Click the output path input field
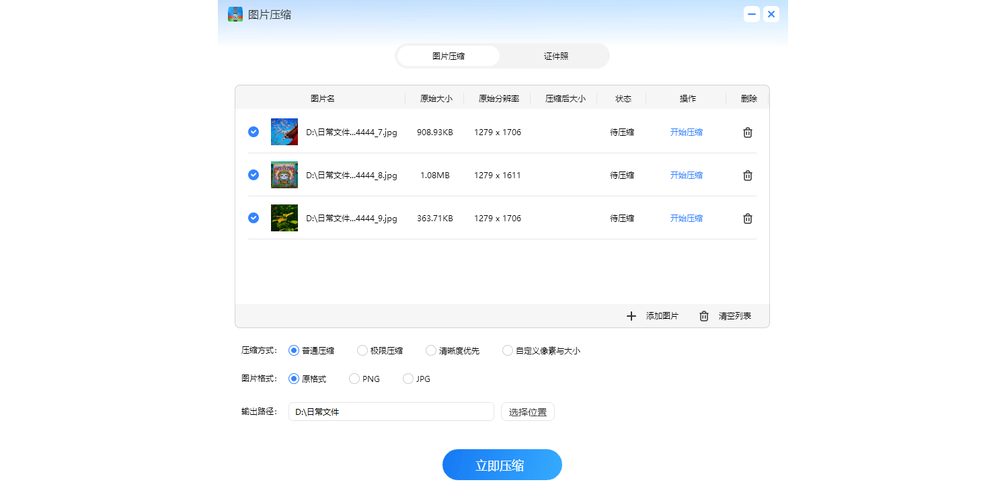This screenshot has height=503, width=1006. (391, 412)
